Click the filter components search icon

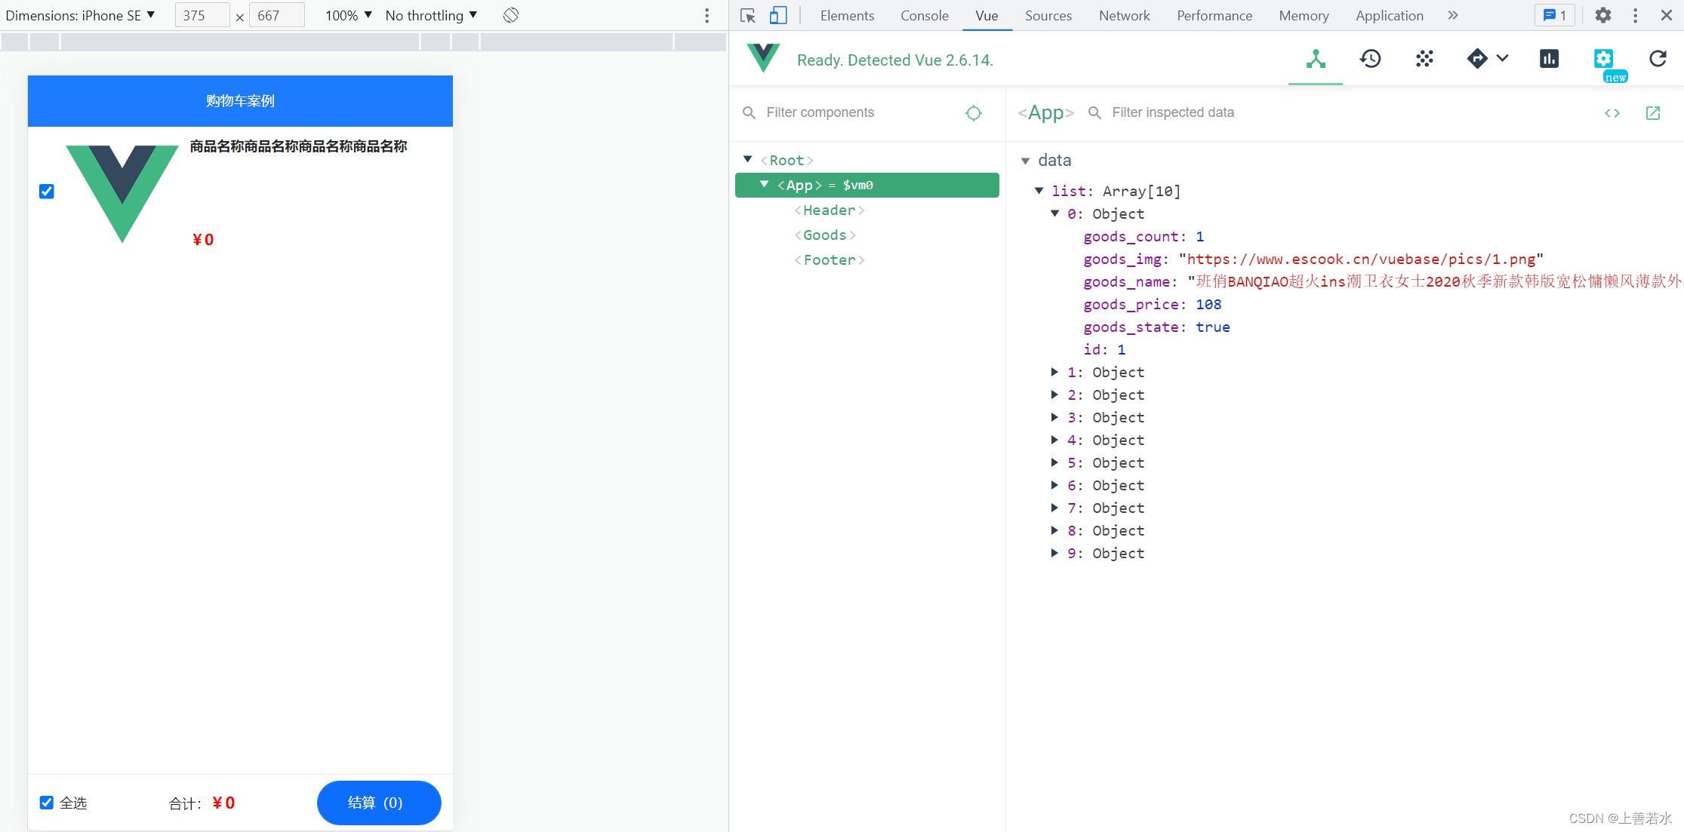point(749,113)
